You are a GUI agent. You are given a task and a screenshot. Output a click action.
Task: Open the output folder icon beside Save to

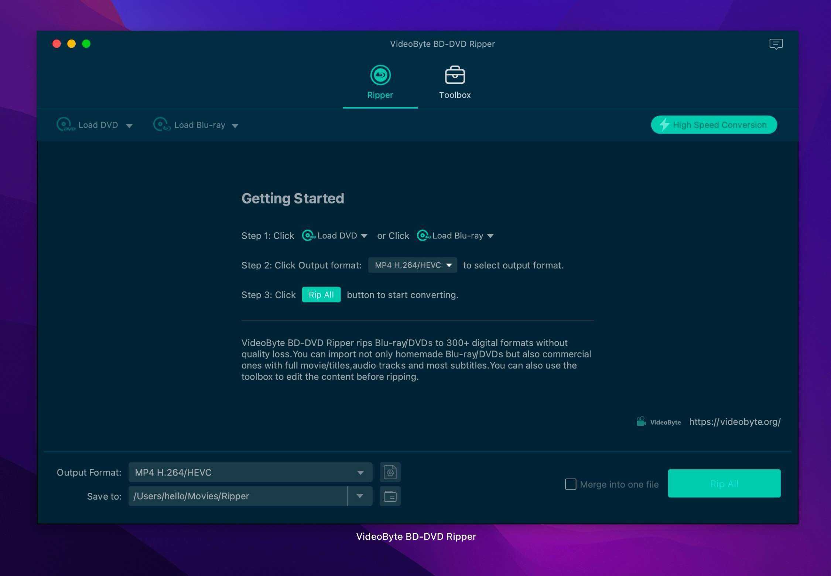390,496
